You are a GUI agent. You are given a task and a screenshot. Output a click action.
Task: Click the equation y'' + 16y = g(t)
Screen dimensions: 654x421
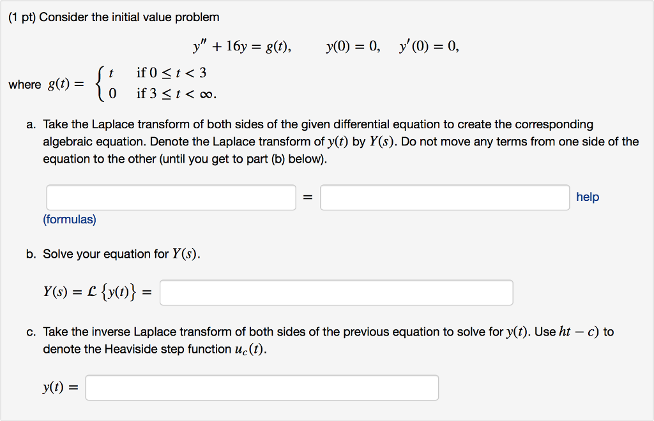coord(242,46)
